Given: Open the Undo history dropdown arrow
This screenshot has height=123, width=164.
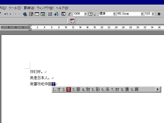Looking at the screenshot, I should [x=10, y=14].
